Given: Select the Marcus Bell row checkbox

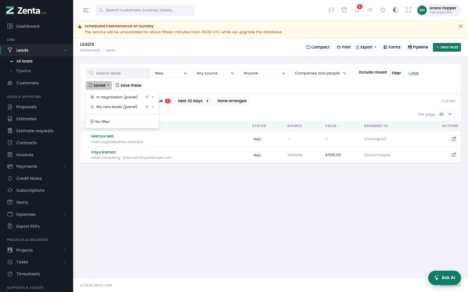Looking at the screenshot, I should 85,139.
